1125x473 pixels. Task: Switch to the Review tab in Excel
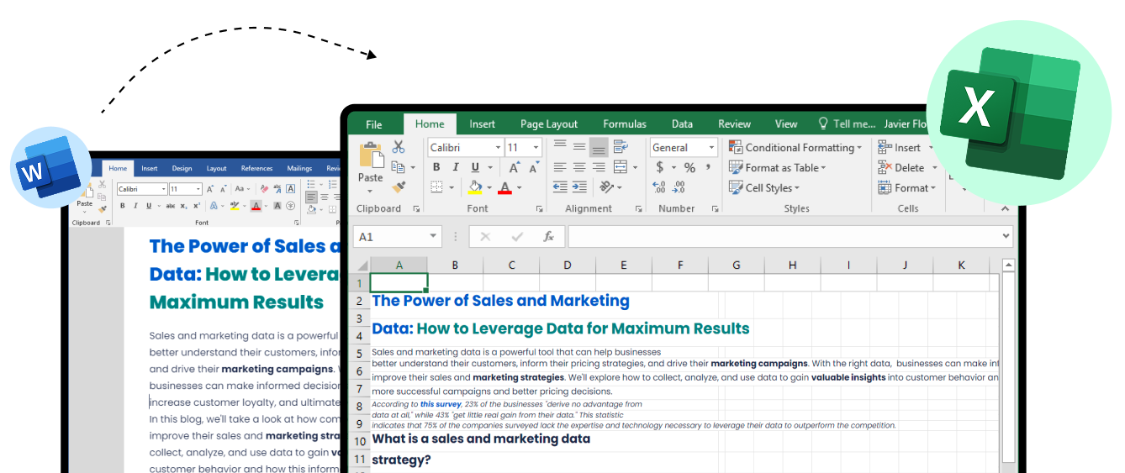tap(735, 124)
